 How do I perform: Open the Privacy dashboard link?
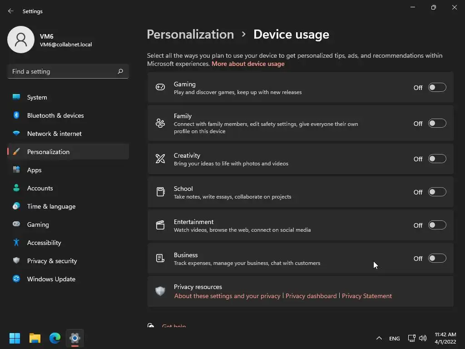(x=311, y=296)
